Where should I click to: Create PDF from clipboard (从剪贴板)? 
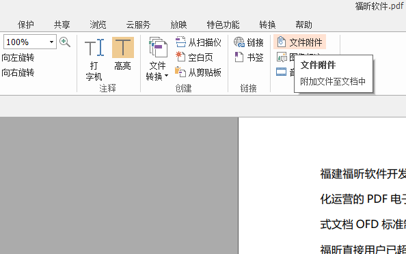198,72
